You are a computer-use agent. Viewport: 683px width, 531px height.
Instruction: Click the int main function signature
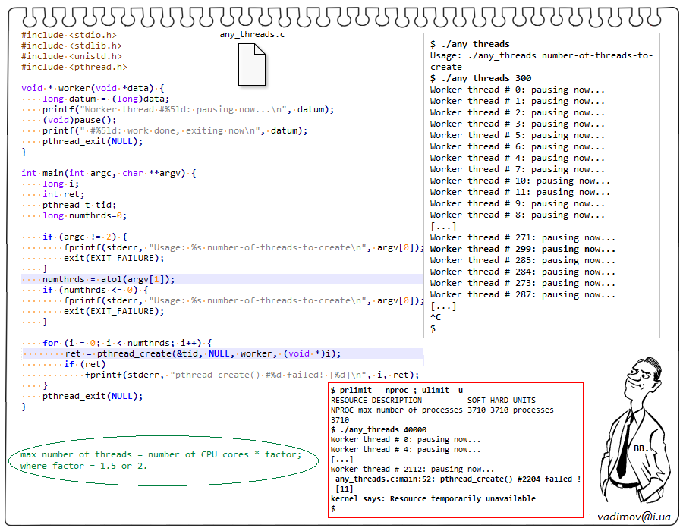click(x=109, y=173)
